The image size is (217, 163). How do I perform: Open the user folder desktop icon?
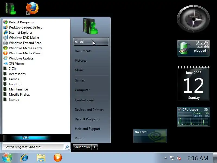pos(11,8)
